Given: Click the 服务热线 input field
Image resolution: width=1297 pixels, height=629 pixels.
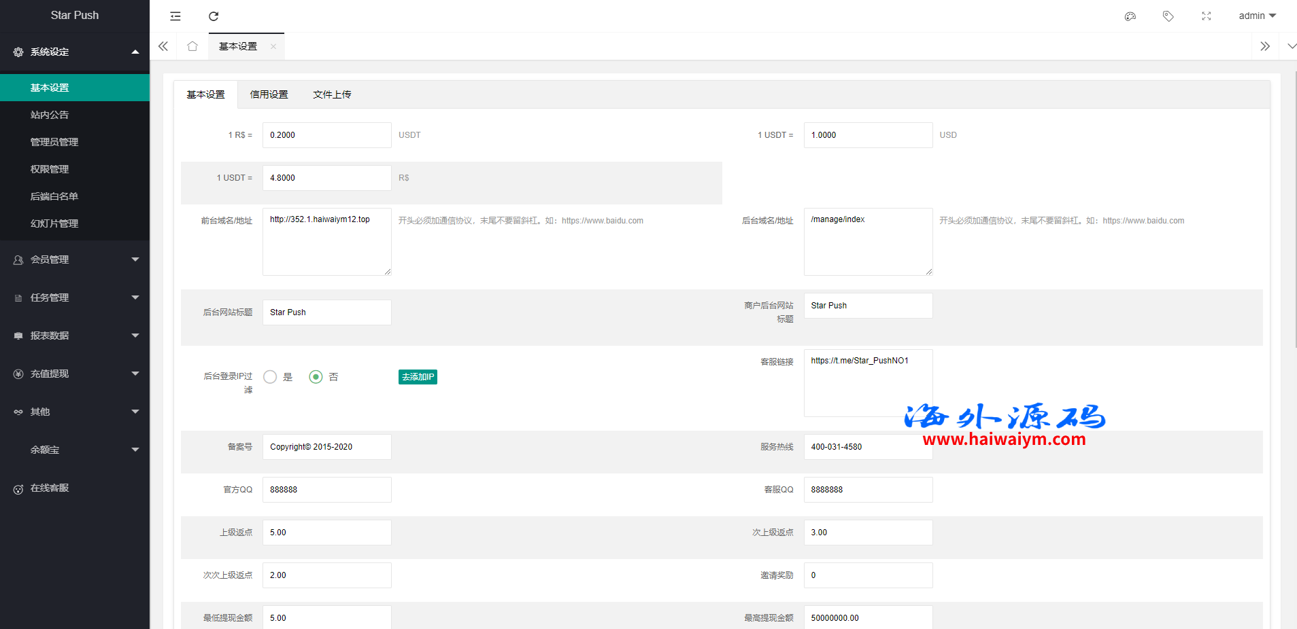Looking at the screenshot, I should pos(867,447).
